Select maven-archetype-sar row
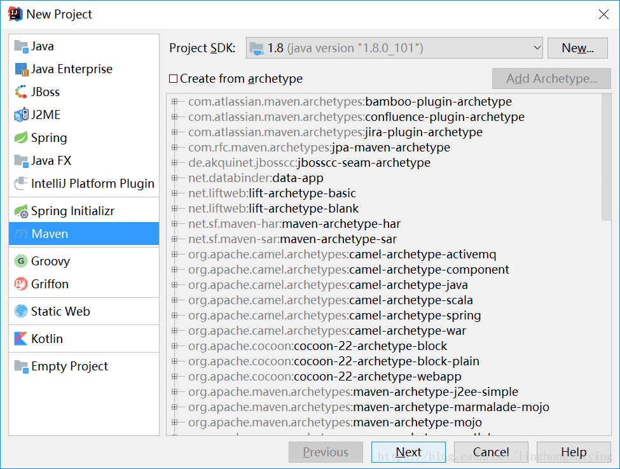This screenshot has height=469, width=620. pos(293,239)
